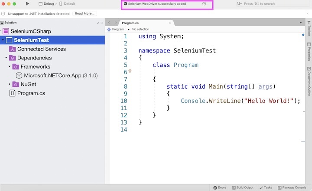Screen dimensions: 312x191
Task: Click the SeleniumCSharp solution icon
Action: (6, 31)
